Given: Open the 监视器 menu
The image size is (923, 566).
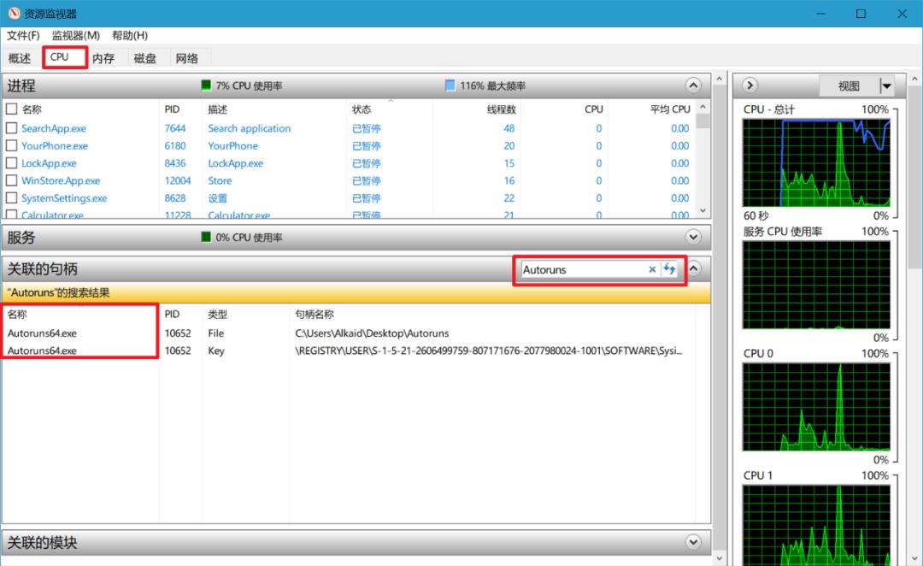Looking at the screenshot, I should click(75, 35).
